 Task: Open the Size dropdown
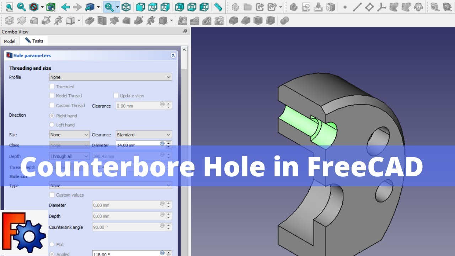[69, 135]
